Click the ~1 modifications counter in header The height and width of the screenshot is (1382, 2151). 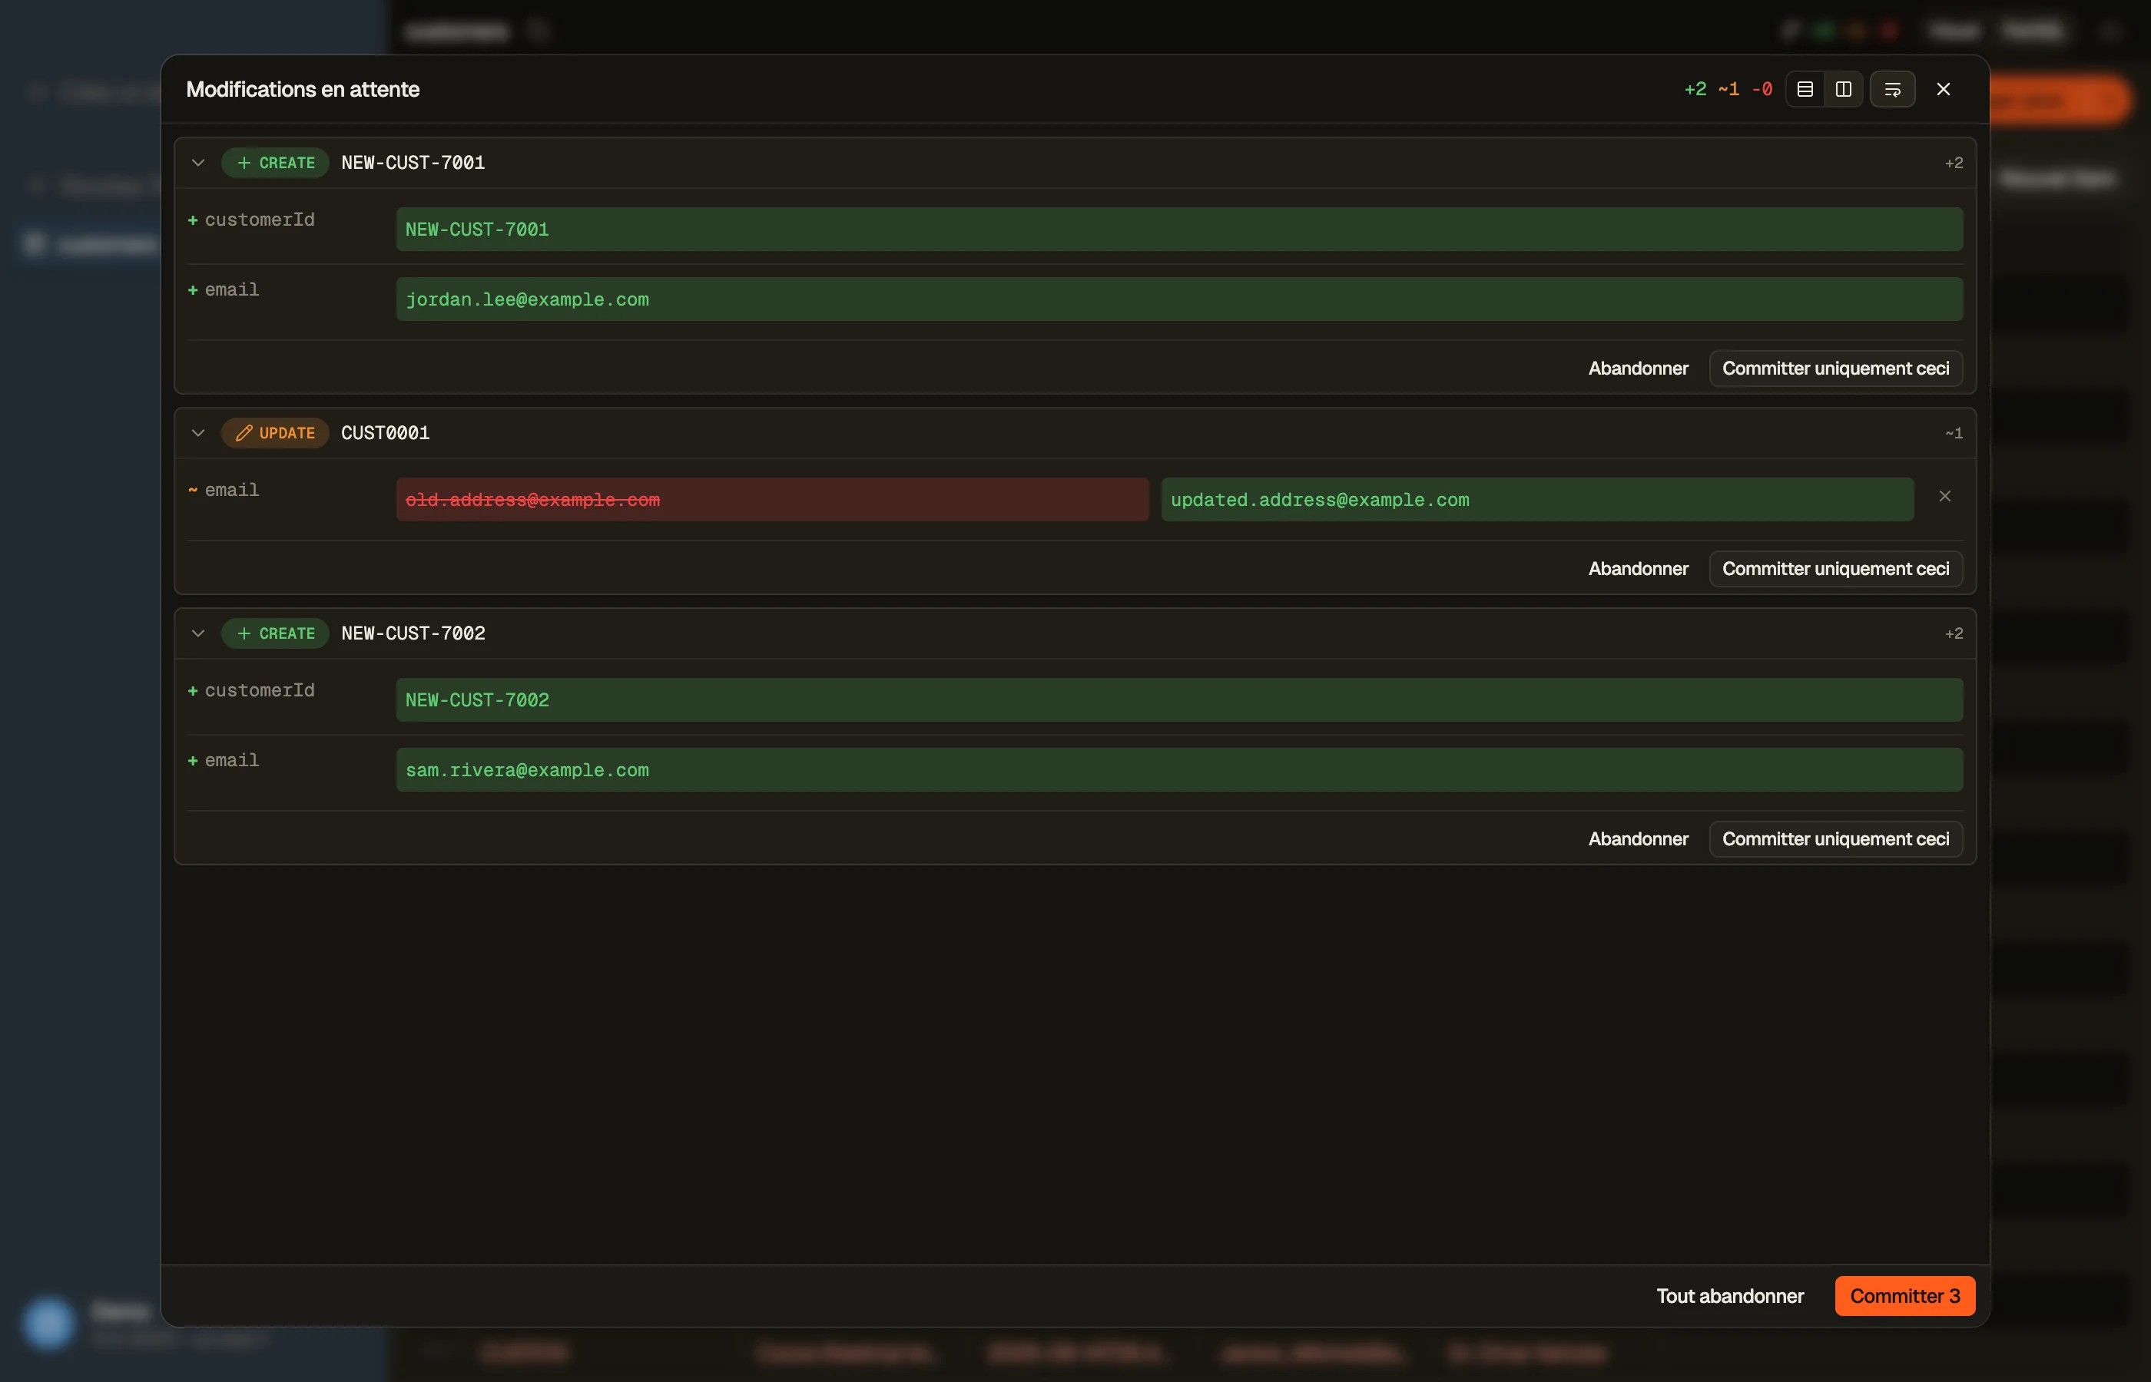click(1728, 89)
